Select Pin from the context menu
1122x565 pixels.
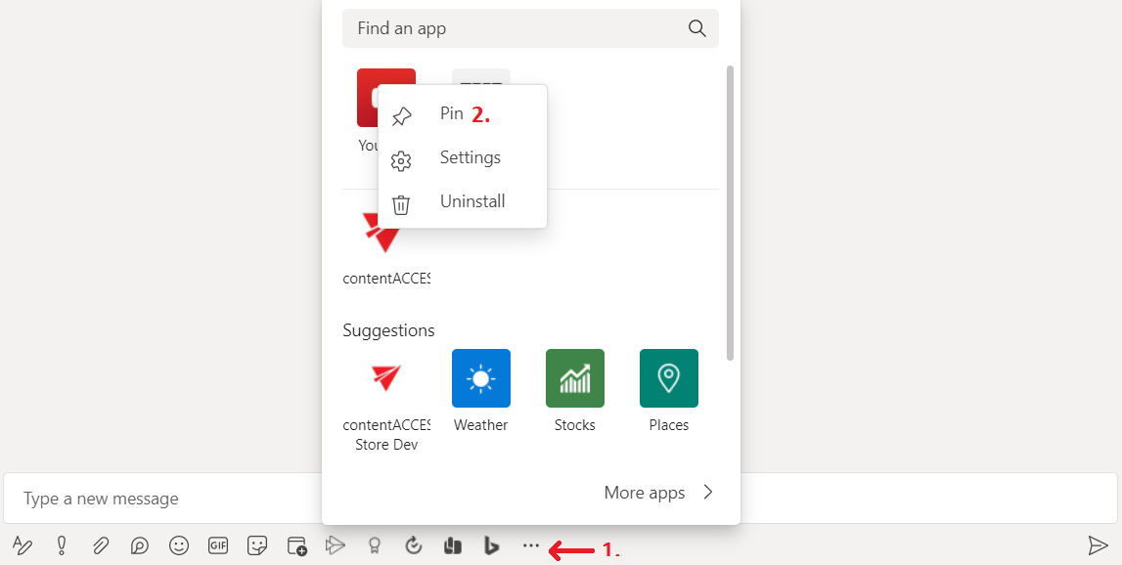tap(451, 114)
